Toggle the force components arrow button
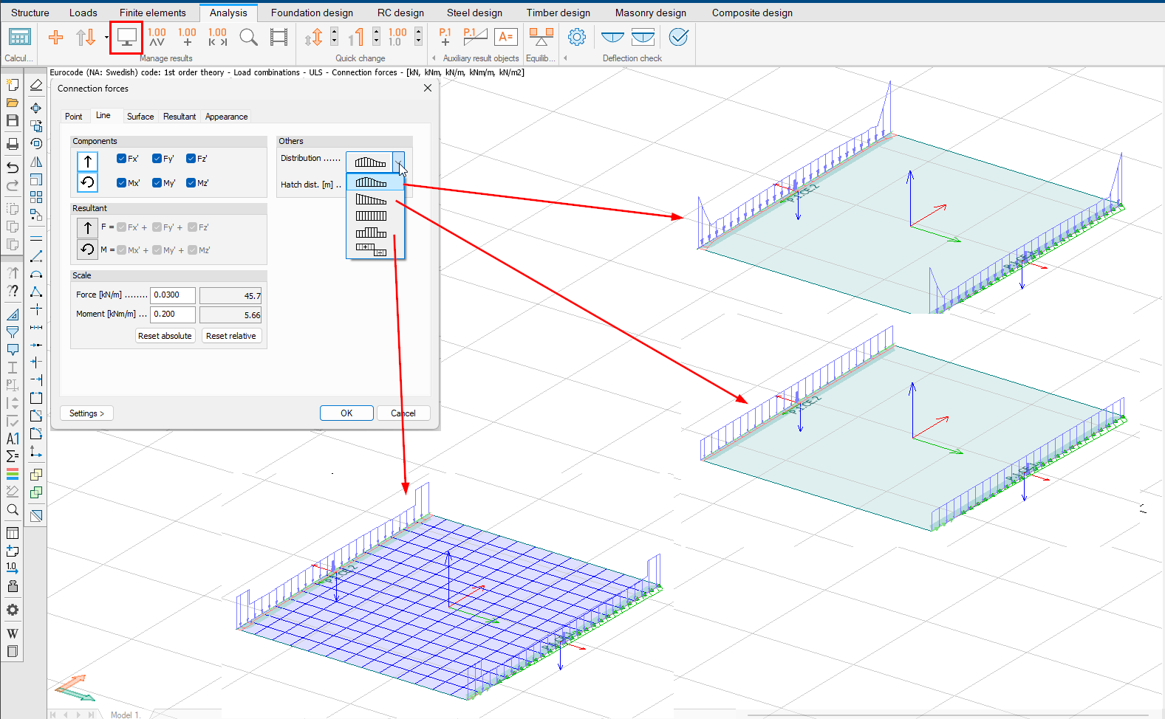 pyautogui.click(x=88, y=161)
